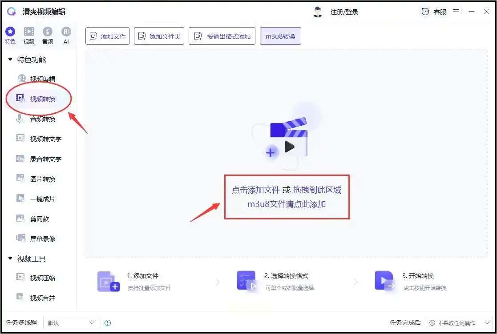Click the 视频转换 sidebar icon
The image size is (497, 334).
pyautogui.click(x=20, y=98)
